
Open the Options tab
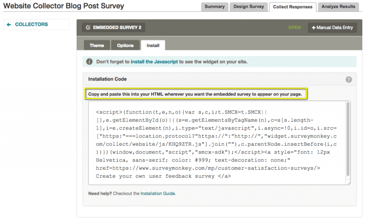125,45
